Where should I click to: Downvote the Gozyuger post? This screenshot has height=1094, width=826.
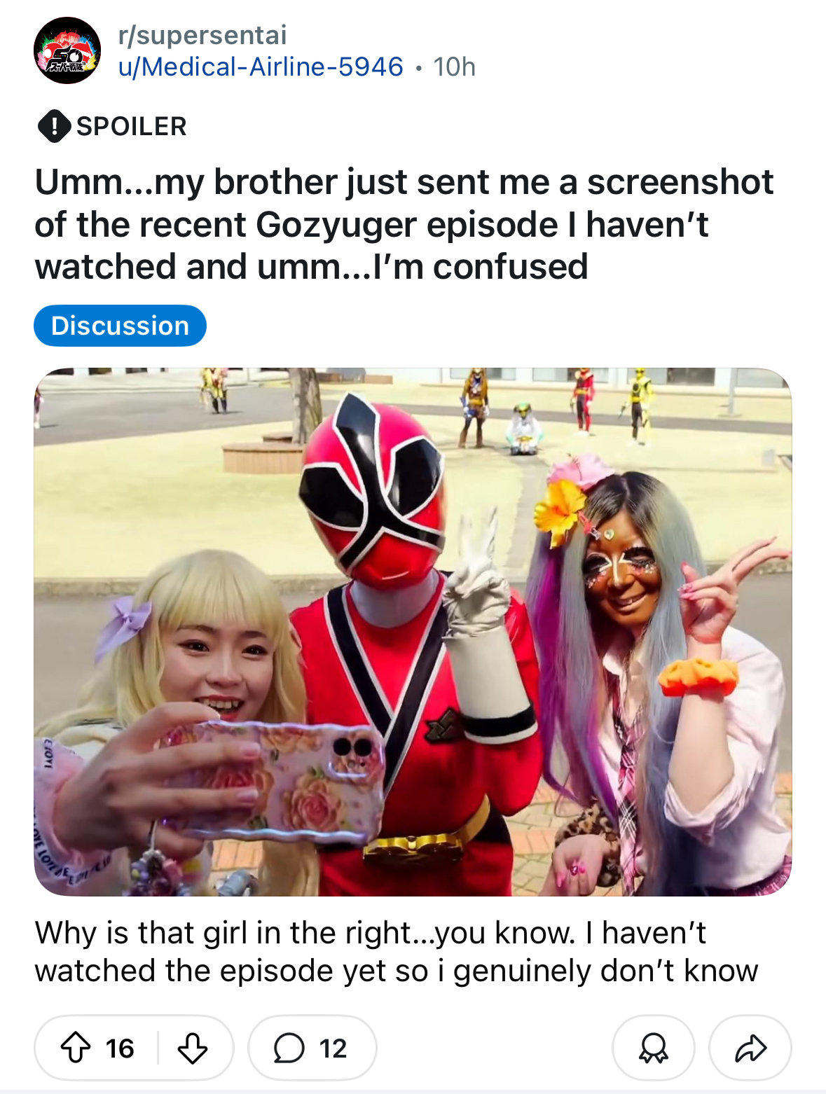coord(192,1048)
